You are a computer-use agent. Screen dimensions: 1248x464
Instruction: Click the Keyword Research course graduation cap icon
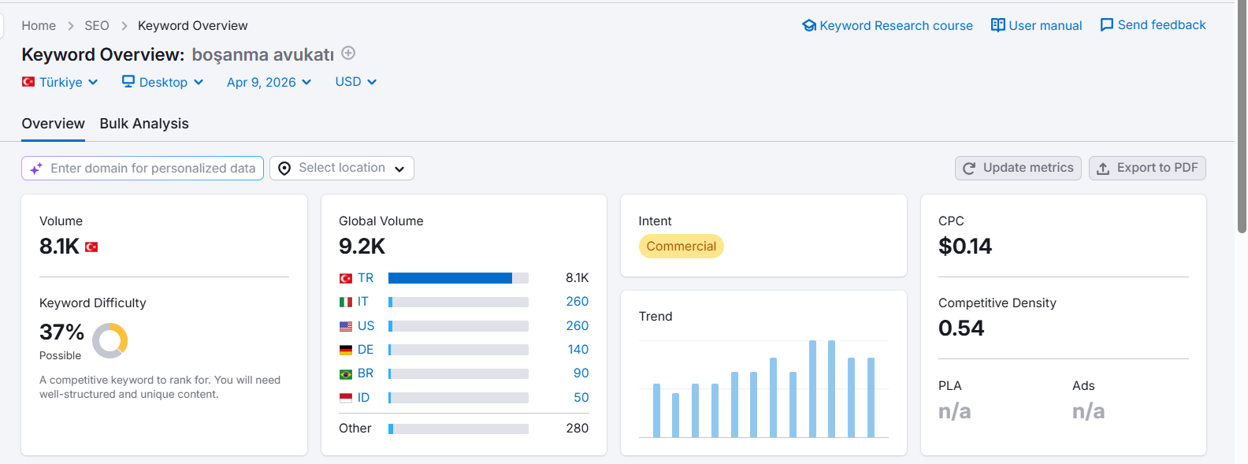click(808, 25)
